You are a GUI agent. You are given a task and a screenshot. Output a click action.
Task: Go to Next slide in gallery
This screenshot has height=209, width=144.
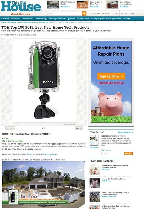[x=79, y=128]
